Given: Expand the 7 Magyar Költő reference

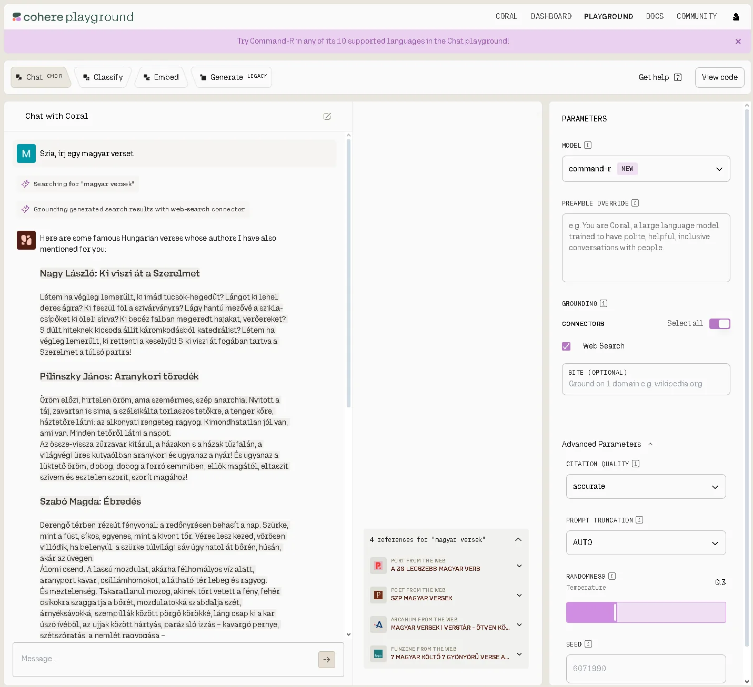Looking at the screenshot, I should [519, 654].
